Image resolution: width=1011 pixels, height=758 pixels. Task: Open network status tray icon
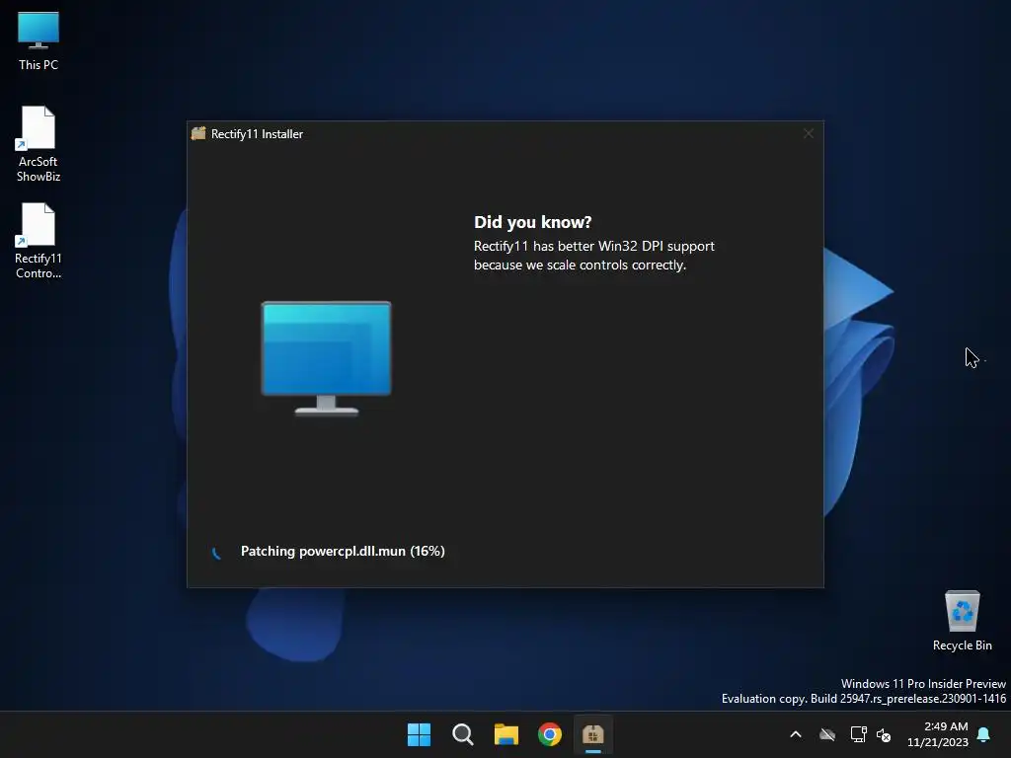[x=858, y=734]
